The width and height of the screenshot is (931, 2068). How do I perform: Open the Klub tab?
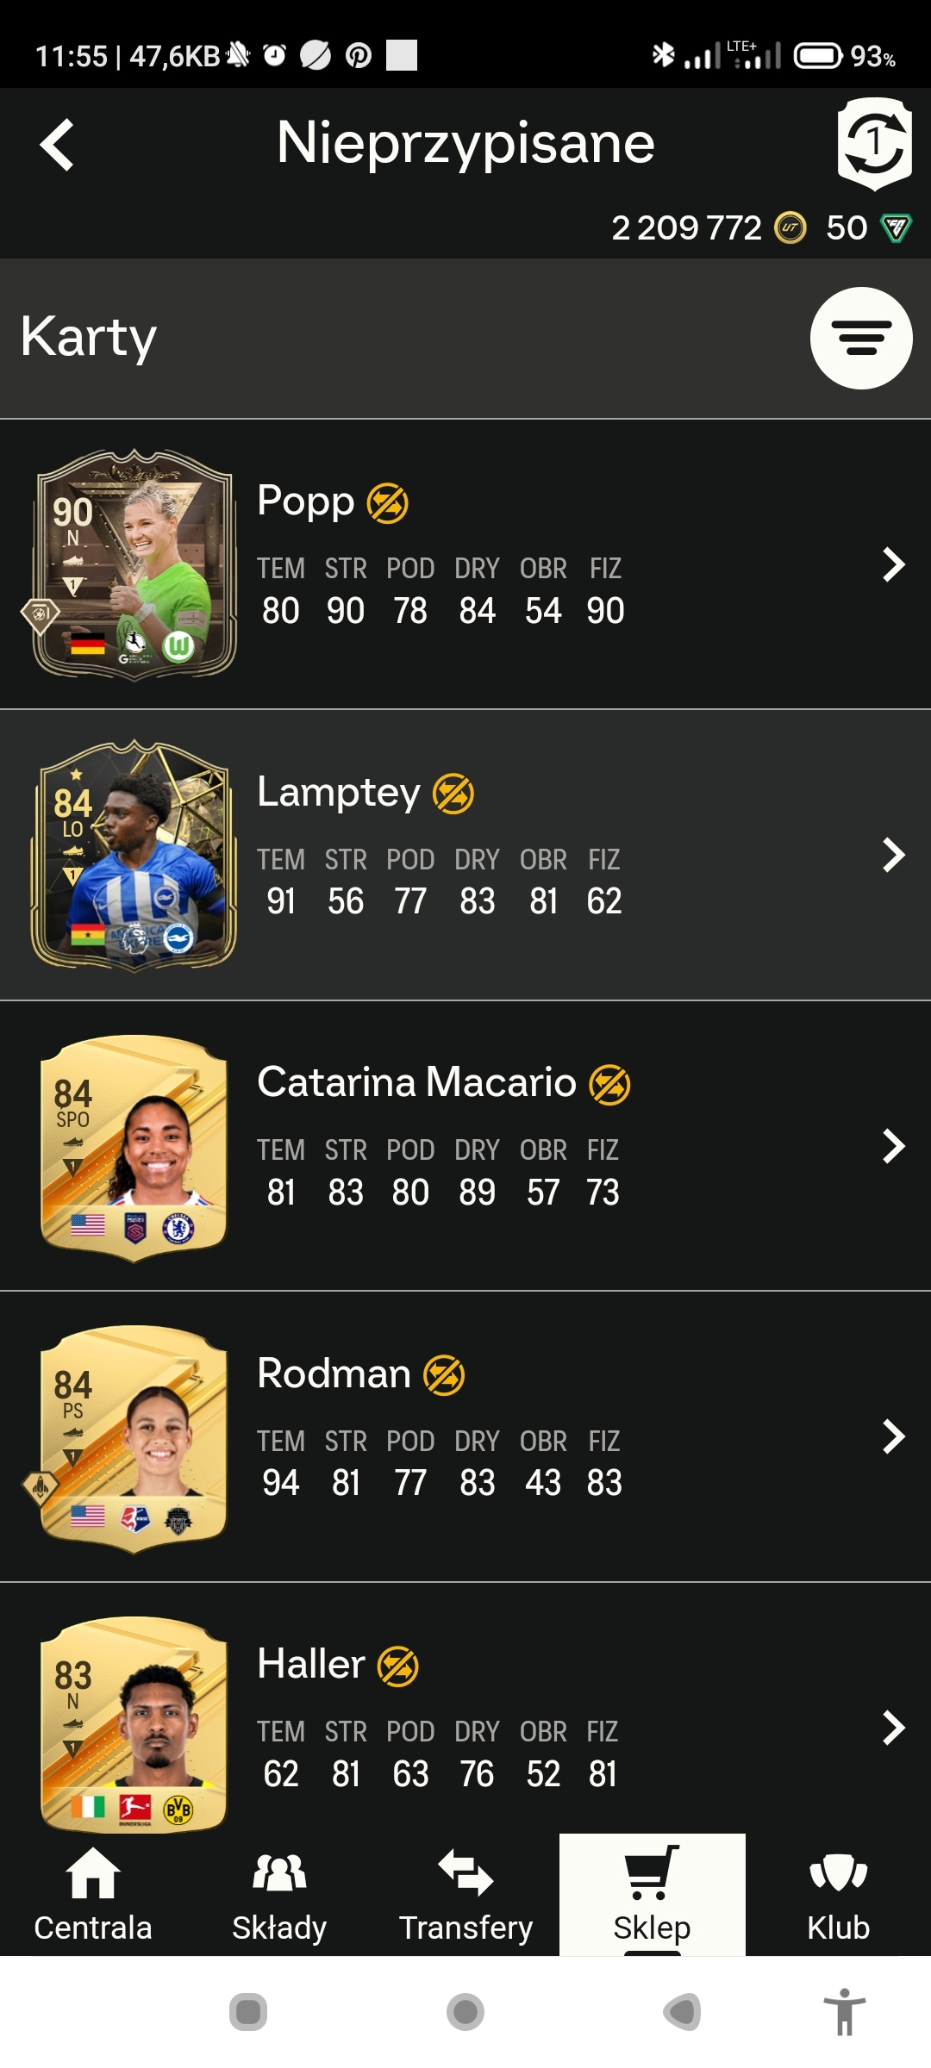coord(838,1896)
